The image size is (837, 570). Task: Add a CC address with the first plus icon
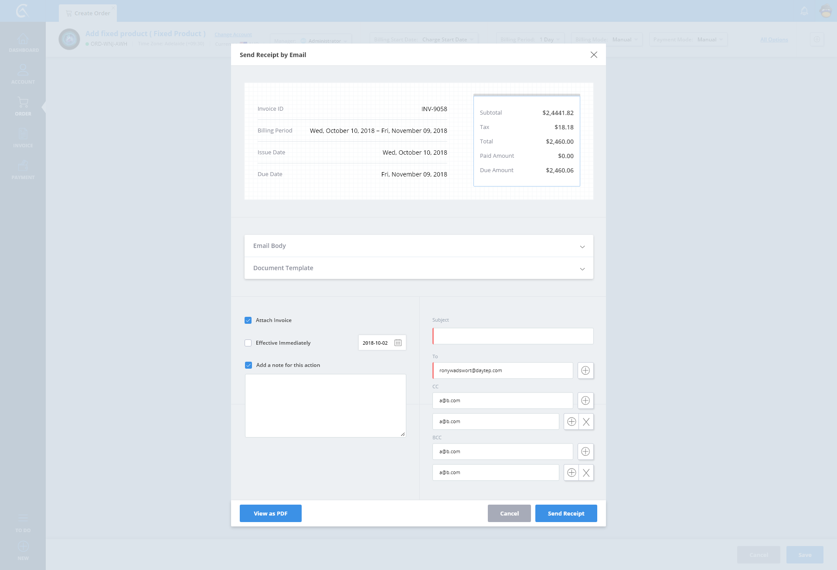585,400
